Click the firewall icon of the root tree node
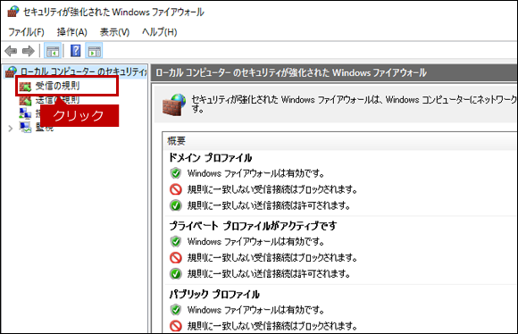The width and height of the screenshot is (518, 334). click(11, 71)
